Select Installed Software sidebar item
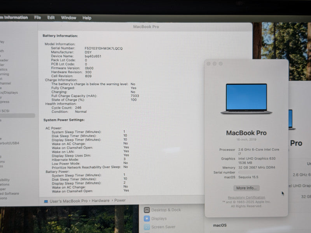The height and width of the screenshot is (233, 311). coord(9,193)
